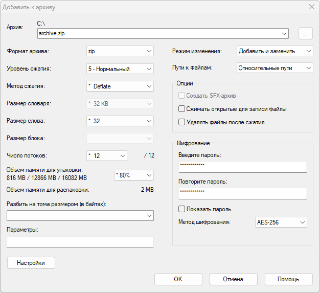Open the Метод сжатия Deflate dropdown
The image size is (320, 293).
point(120,86)
